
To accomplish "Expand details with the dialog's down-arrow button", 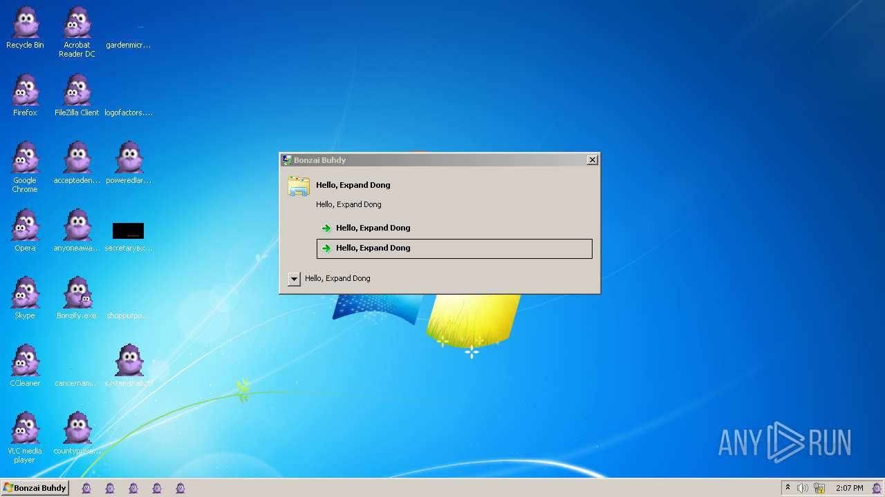I will pos(294,279).
